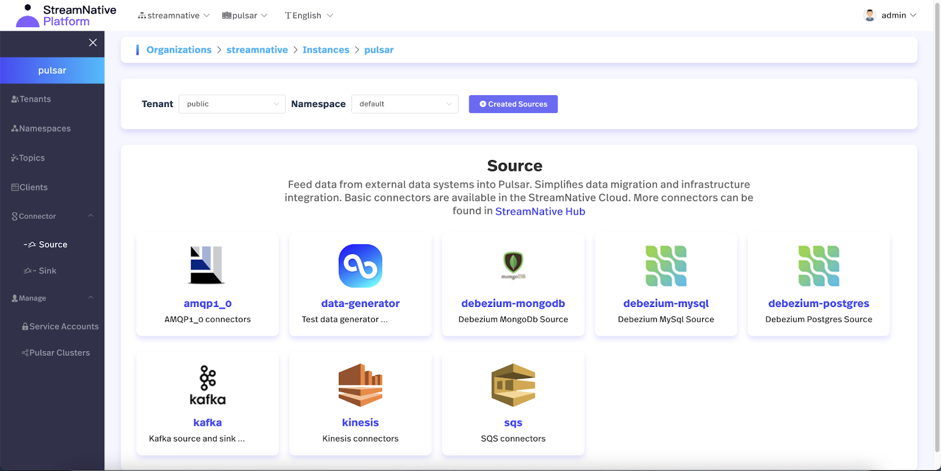Open the debezium-postgres title link
This screenshot has width=941, height=471.
pos(819,303)
